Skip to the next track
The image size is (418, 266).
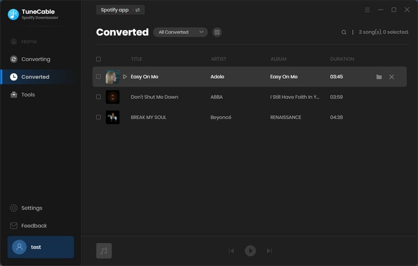pos(270,251)
